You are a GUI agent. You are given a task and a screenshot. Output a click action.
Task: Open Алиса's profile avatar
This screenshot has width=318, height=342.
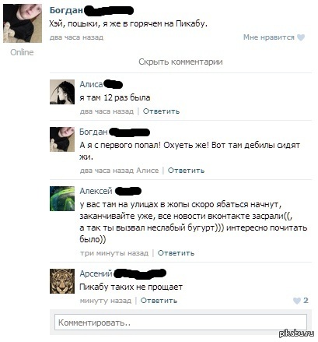(x=62, y=92)
